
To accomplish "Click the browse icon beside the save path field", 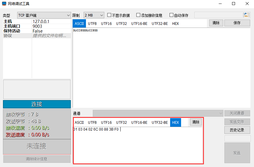I will (246, 15).
